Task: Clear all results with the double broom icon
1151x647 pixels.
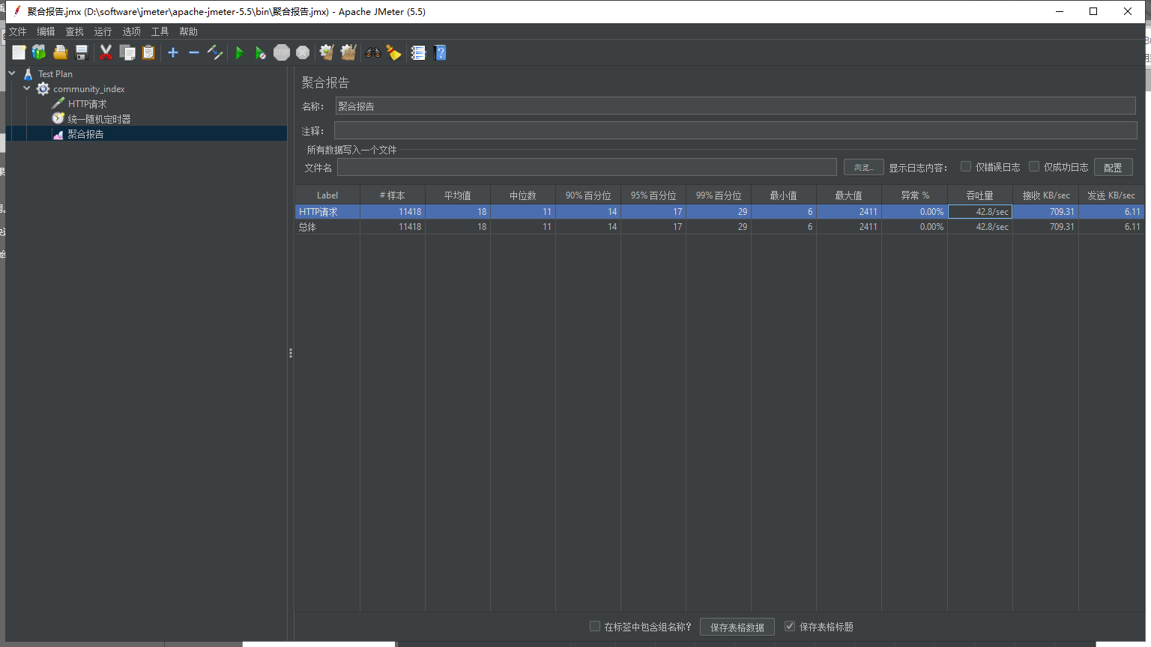Action: [348, 52]
